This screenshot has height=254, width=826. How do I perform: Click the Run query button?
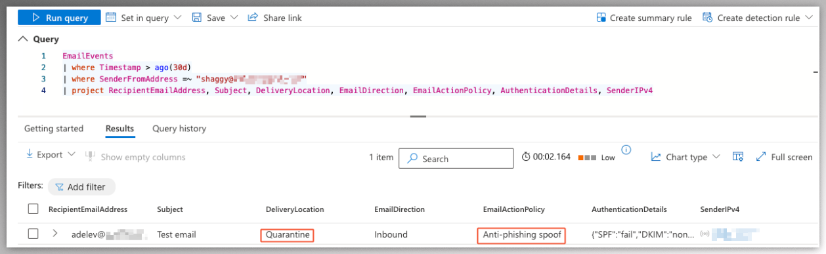click(x=59, y=18)
